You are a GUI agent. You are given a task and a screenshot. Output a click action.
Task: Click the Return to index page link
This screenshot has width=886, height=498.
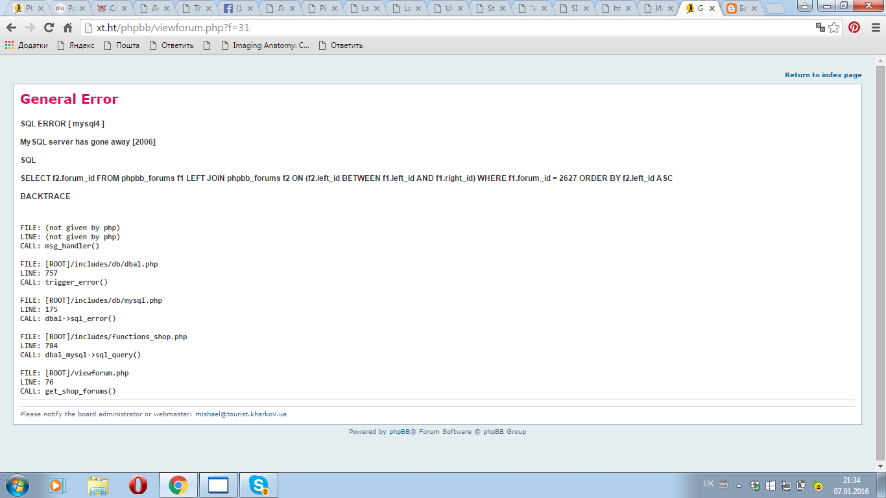(823, 75)
